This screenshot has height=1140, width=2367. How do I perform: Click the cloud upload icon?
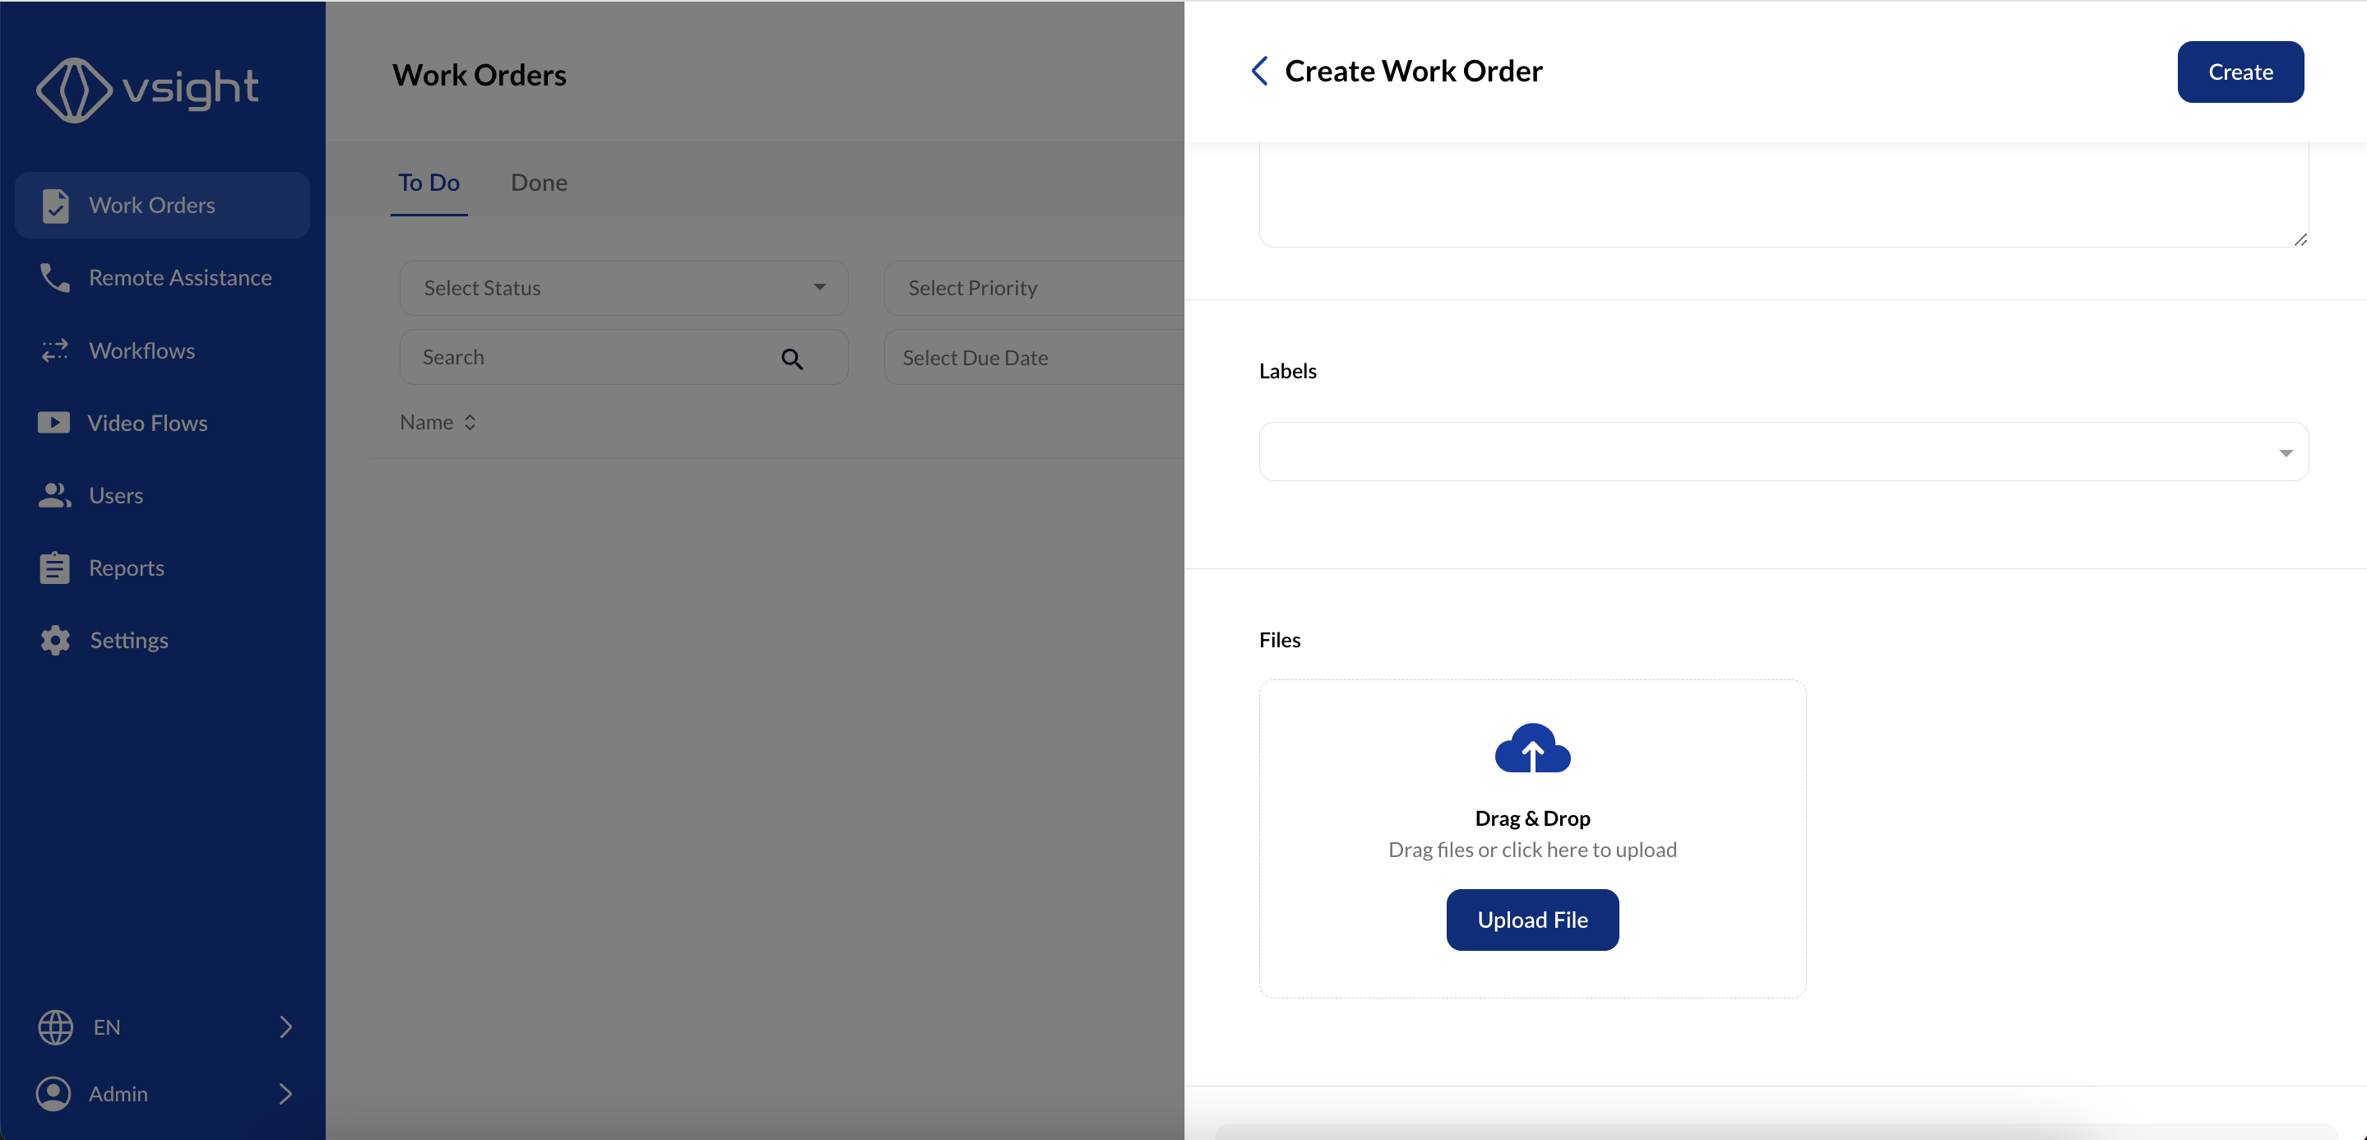coord(1533,748)
